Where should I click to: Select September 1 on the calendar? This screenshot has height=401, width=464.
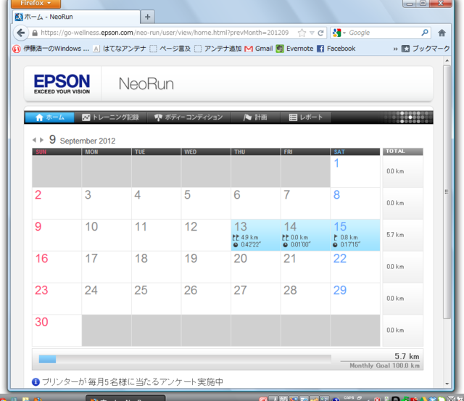pyautogui.click(x=355, y=171)
